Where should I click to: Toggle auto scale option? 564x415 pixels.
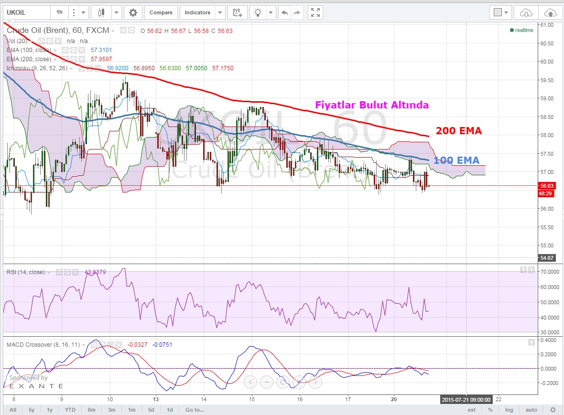(531, 410)
